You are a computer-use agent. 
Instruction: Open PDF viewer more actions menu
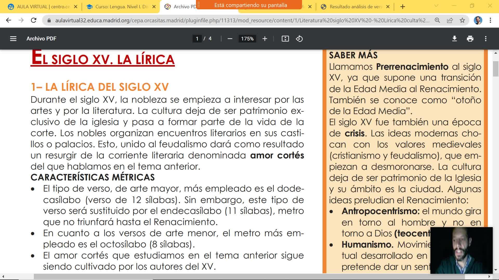tap(485, 39)
